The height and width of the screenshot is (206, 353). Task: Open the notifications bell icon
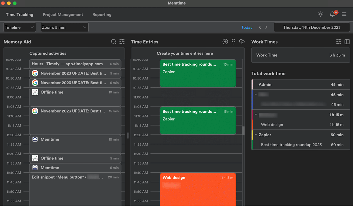coord(332,14)
